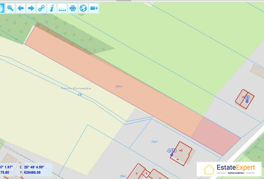
Task: Choose the distance measurement ruler tool
Action: click(x=62, y=8)
